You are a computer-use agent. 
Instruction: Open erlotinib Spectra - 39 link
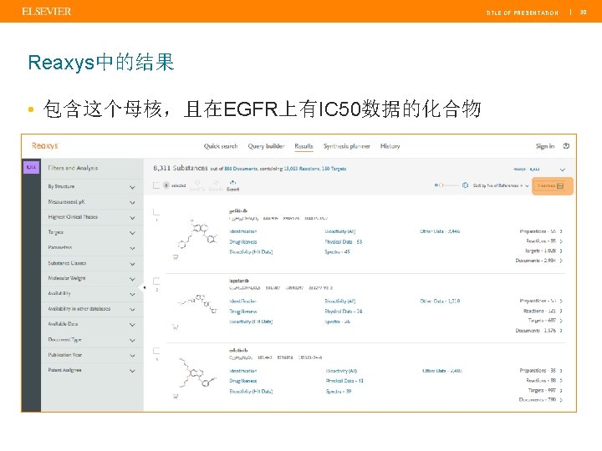click(x=339, y=392)
